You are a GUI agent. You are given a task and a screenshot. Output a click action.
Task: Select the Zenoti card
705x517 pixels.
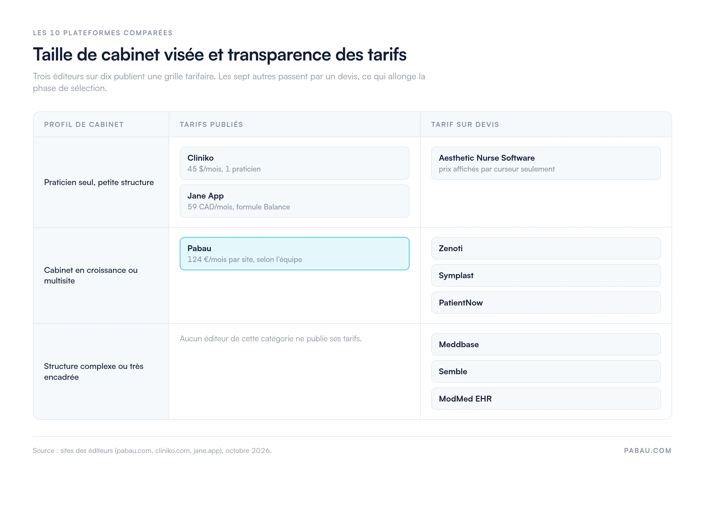coord(546,248)
